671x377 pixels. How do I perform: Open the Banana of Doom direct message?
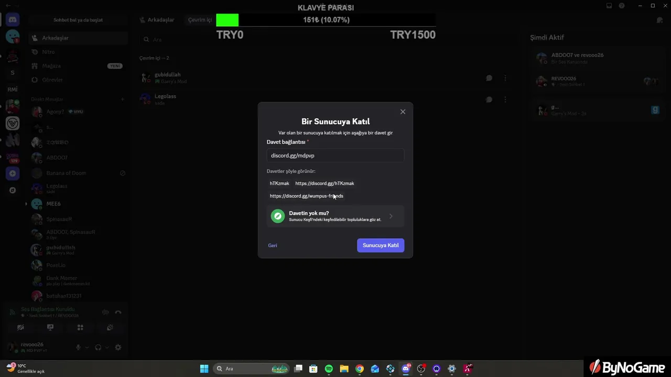[78, 173]
